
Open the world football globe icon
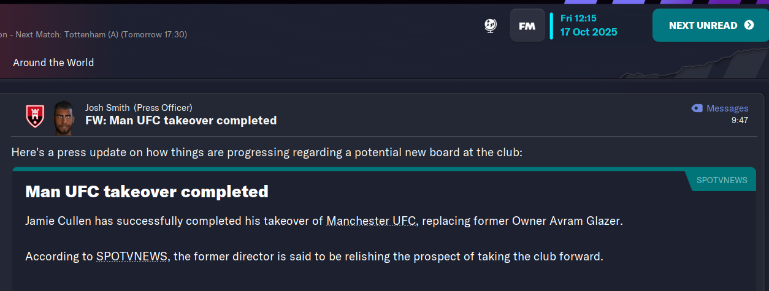490,25
